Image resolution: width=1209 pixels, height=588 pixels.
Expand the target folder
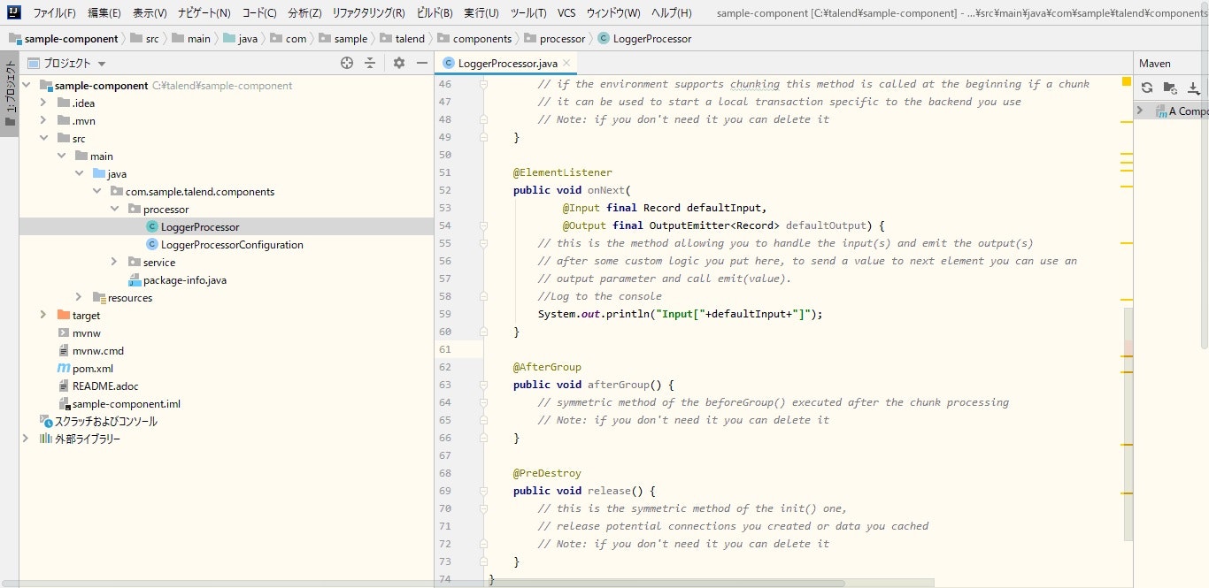43,315
